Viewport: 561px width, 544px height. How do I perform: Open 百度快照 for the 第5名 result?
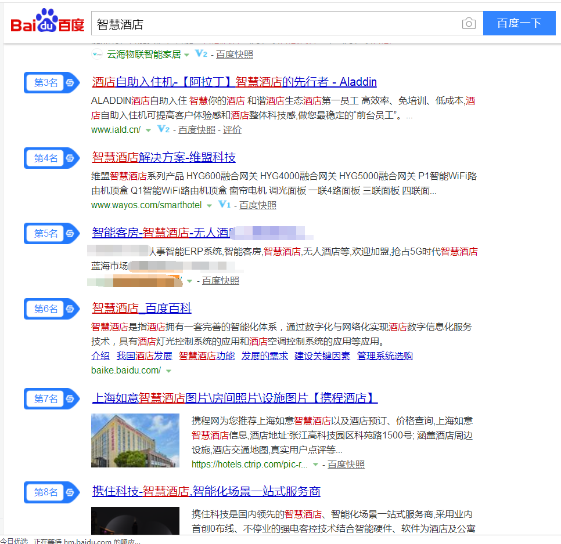click(221, 281)
